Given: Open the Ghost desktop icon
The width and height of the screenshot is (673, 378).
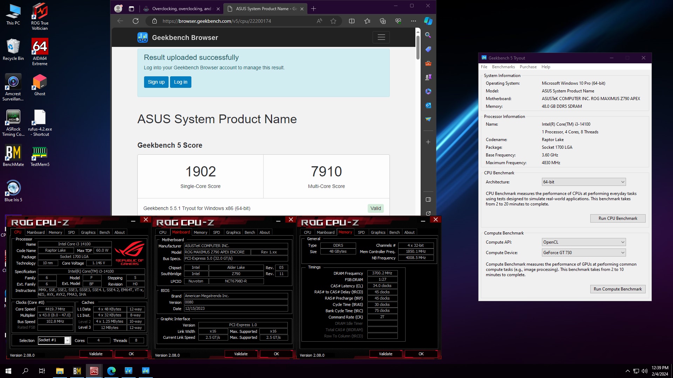Looking at the screenshot, I should [40, 85].
